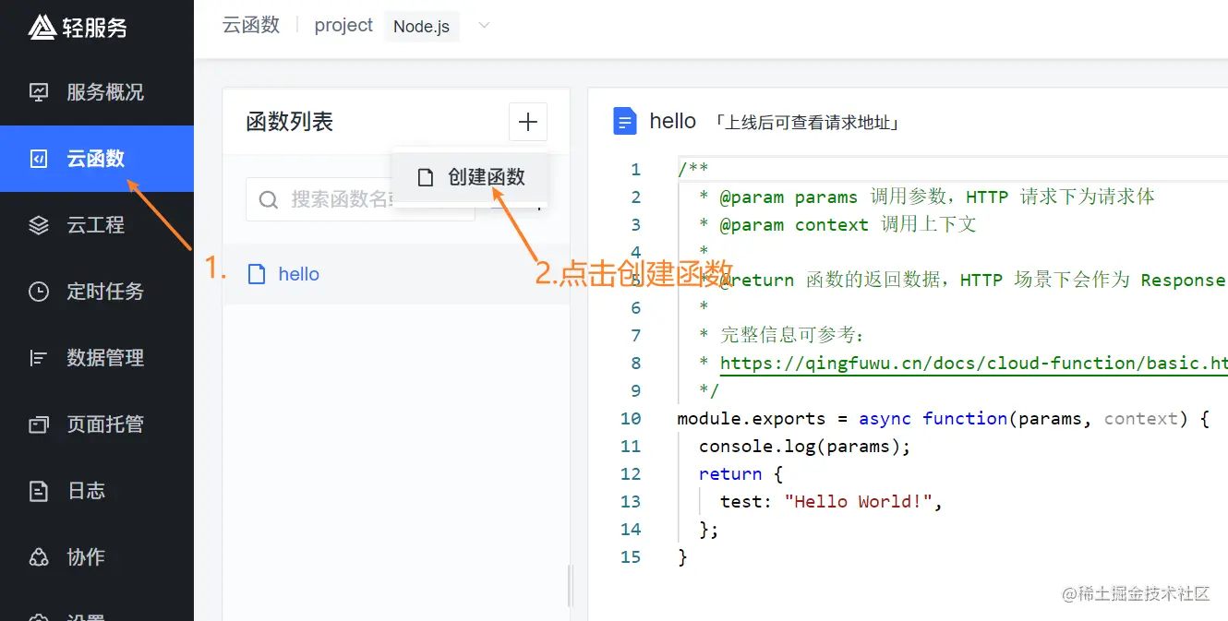
Task: Click the 轻服务 logo icon
Action: pos(42,28)
